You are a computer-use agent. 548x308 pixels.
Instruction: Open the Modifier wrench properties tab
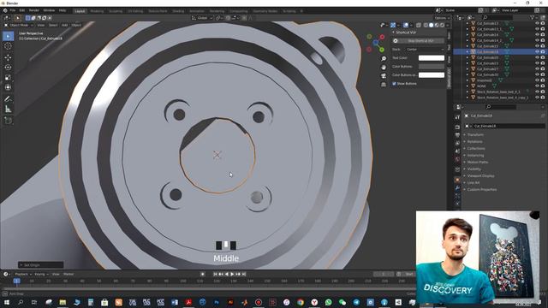coord(457,188)
